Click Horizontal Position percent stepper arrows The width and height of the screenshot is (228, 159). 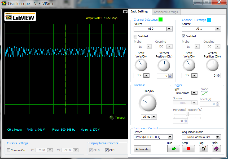(x=186, y=121)
